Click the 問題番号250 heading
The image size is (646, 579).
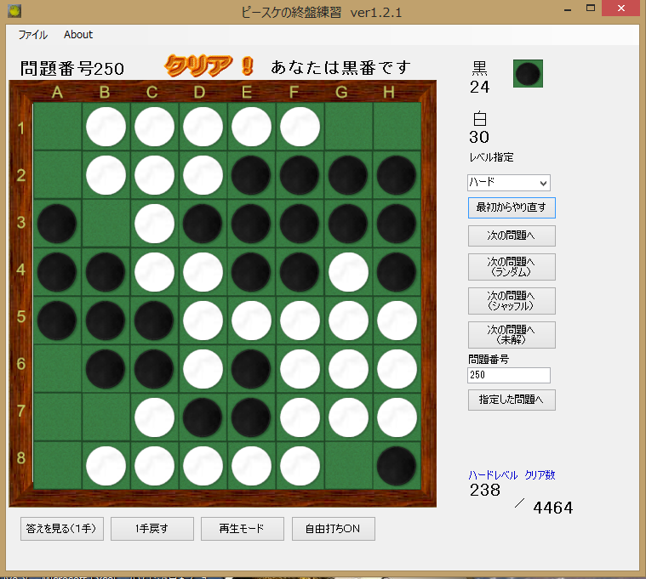tap(72, 69)
